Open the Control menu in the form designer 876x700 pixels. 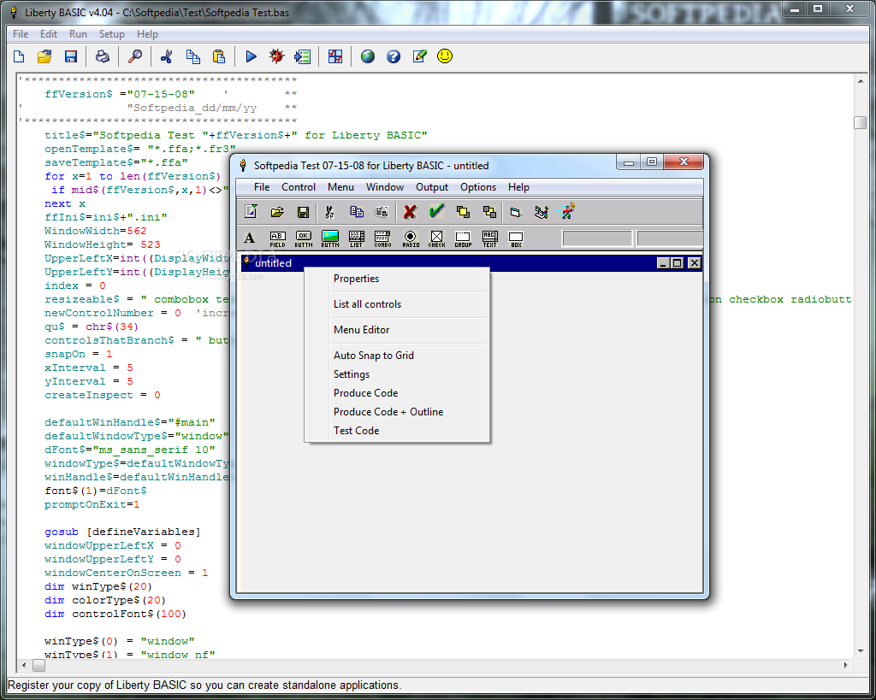point(299,187)
